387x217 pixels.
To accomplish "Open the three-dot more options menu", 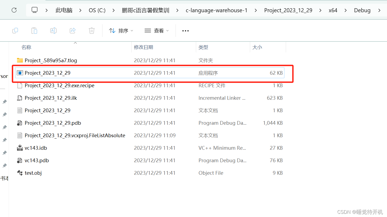I will [186, 31].
